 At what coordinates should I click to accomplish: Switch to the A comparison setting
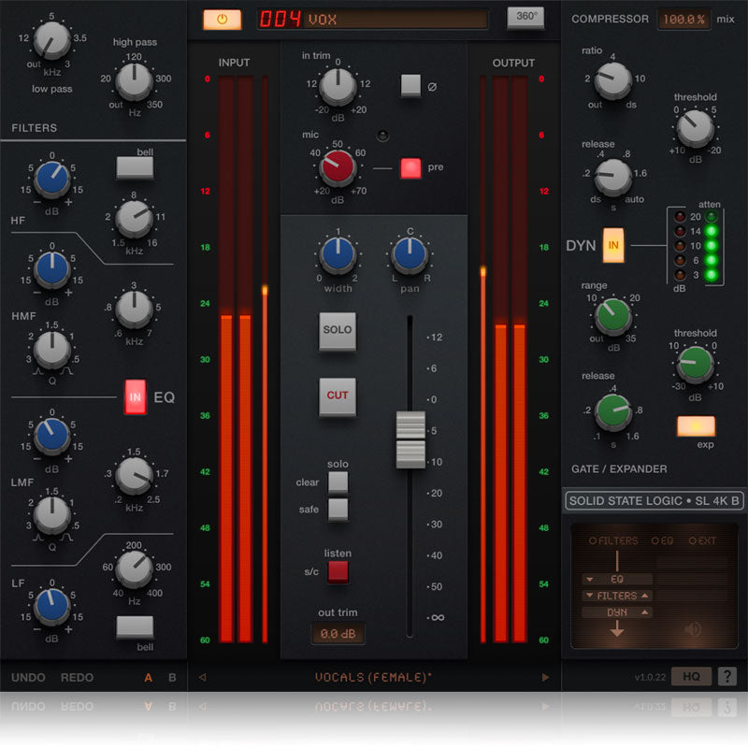coord(149,677)
